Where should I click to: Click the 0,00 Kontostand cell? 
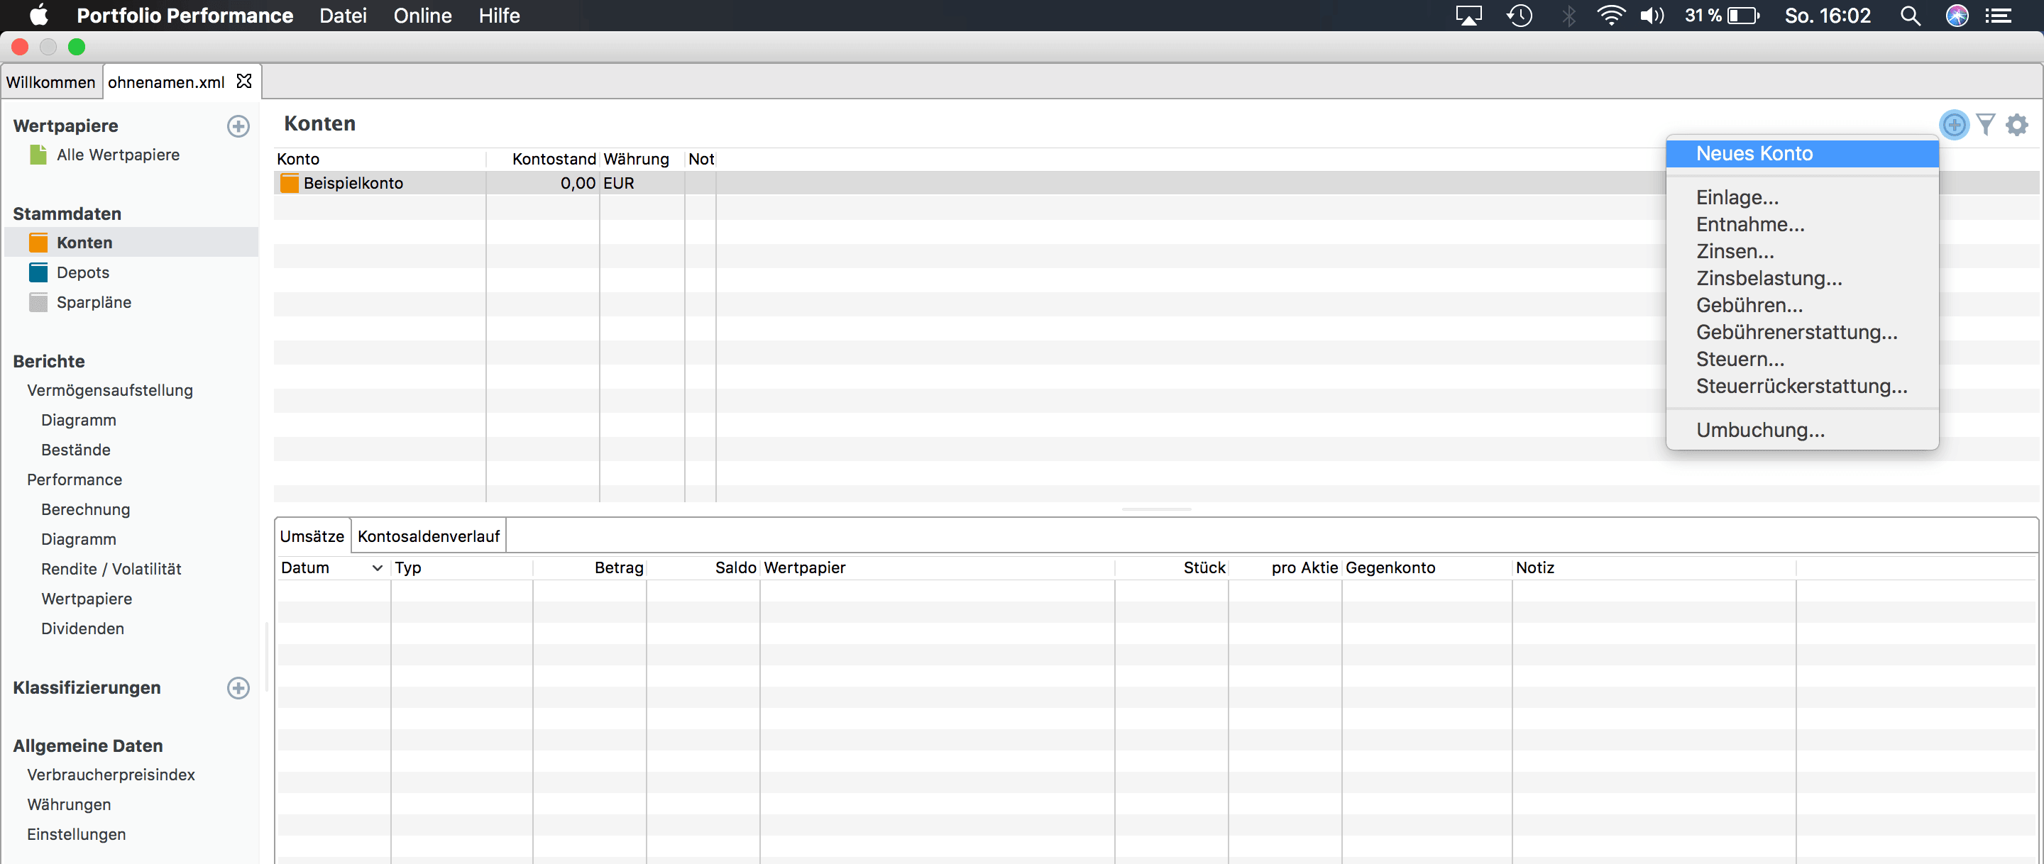(543, 183)
